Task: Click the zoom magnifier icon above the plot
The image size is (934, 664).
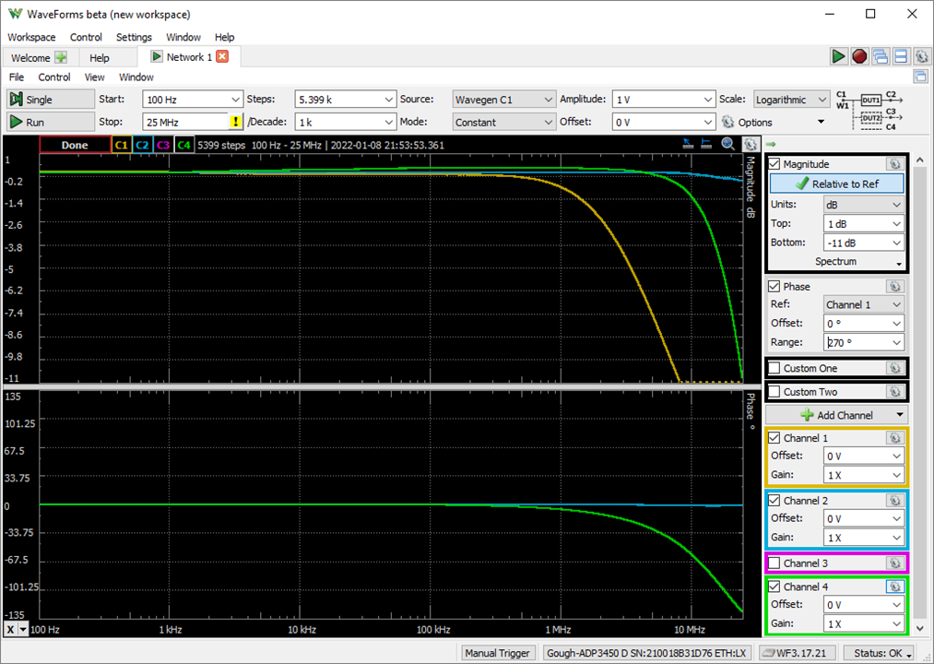Action: 728,144
